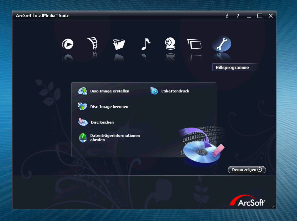The width and height of the screenshot is (297, 221).
Task: Click the Etikettendruck label disc icon
Action: (x=154, y=91)
